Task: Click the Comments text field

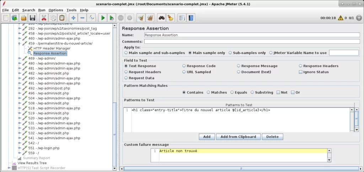Action: (252, 42)
